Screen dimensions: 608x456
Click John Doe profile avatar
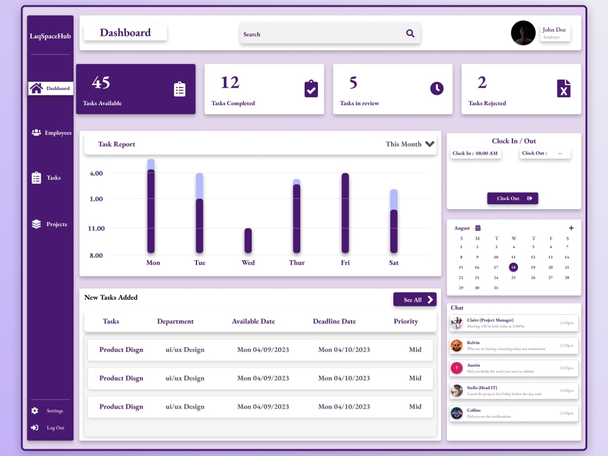tap(523, 33)
